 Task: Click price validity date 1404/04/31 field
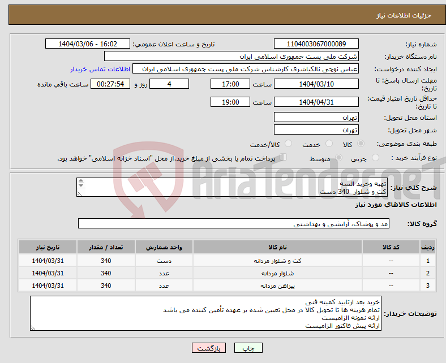pyautogui.click(x=316, y=102)
